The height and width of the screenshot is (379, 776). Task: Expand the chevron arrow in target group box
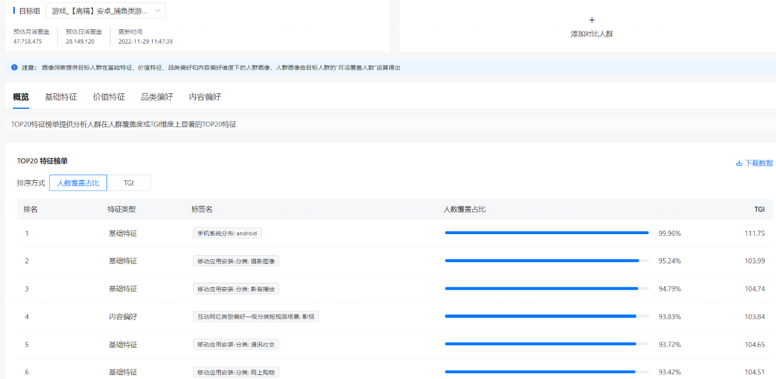click(x=157, y=11)
